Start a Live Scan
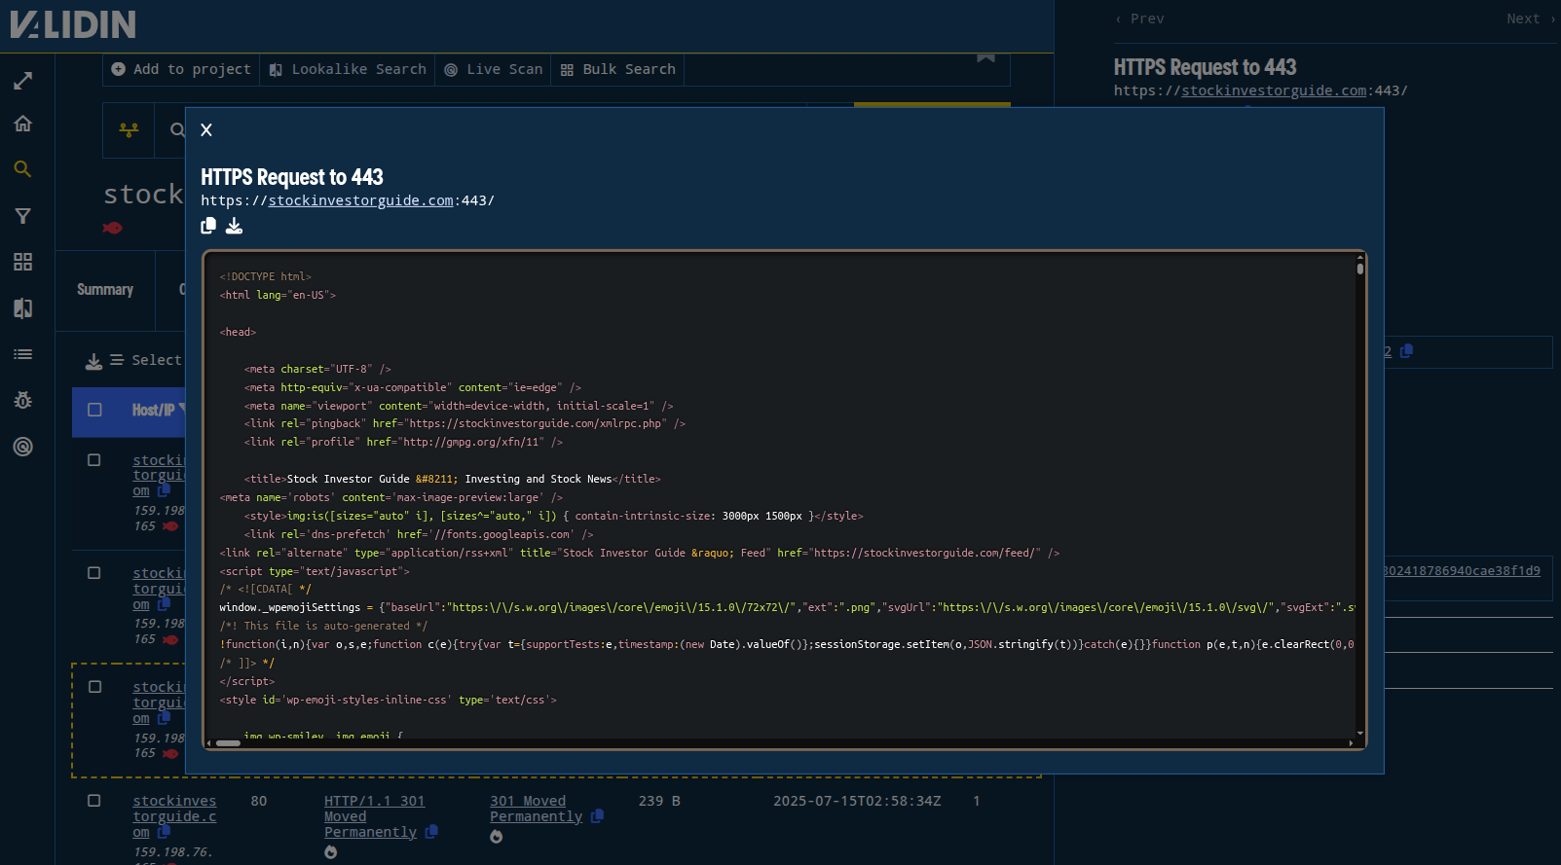Screen dimensions: 1561x865 point(493,70)
